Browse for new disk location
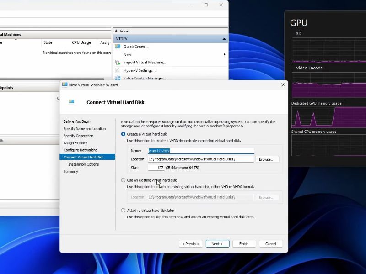Screen dimensions: 366x274 [x=267, y=159]
